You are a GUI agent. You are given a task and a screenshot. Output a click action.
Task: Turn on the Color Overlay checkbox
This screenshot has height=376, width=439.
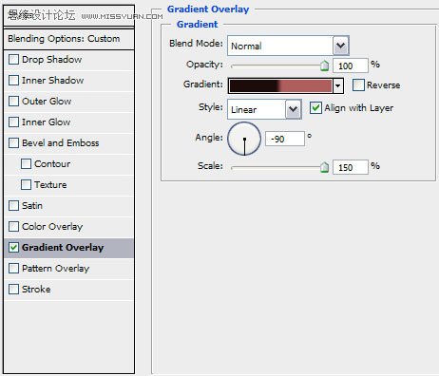(13, 226)
